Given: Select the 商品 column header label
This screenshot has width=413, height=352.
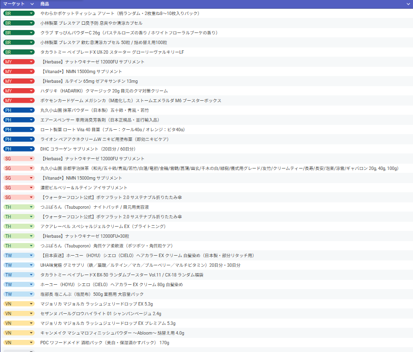Looking at the screenshot, I should click(45, 4).
